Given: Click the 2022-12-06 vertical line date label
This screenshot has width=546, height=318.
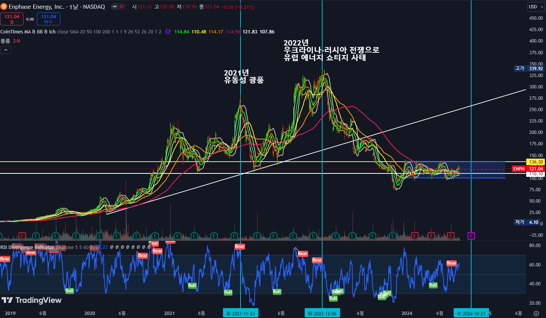Looking at the screenshot, I should 322,313.
